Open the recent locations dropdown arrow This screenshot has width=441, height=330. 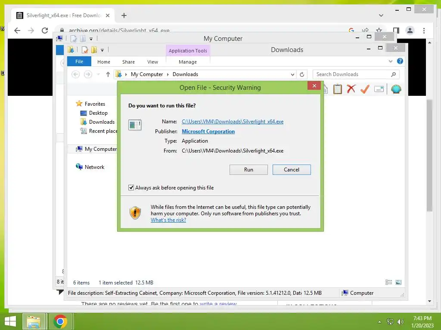(98, 74)
